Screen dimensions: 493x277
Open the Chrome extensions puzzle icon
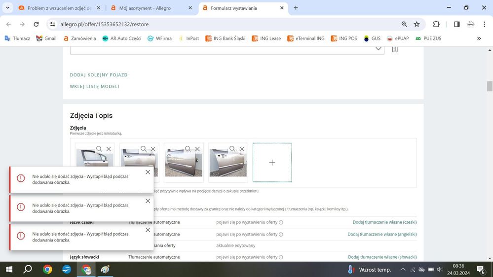(436, 24)
